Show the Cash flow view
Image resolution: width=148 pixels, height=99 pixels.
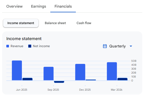(84, 23)
